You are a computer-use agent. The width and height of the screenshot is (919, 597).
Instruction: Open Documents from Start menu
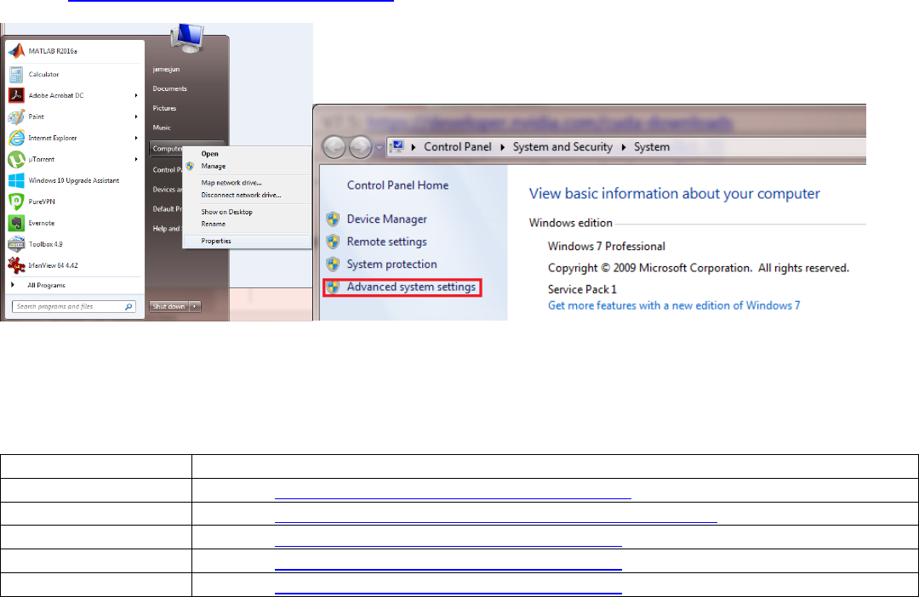point(170,88)
